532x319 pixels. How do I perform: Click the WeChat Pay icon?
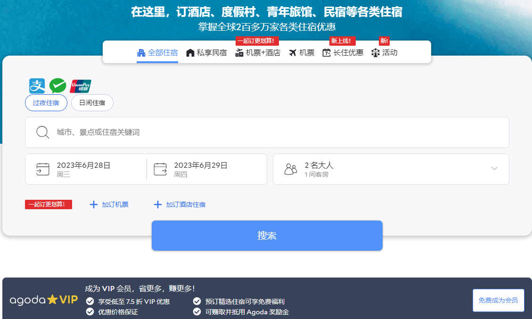(57, 86)
